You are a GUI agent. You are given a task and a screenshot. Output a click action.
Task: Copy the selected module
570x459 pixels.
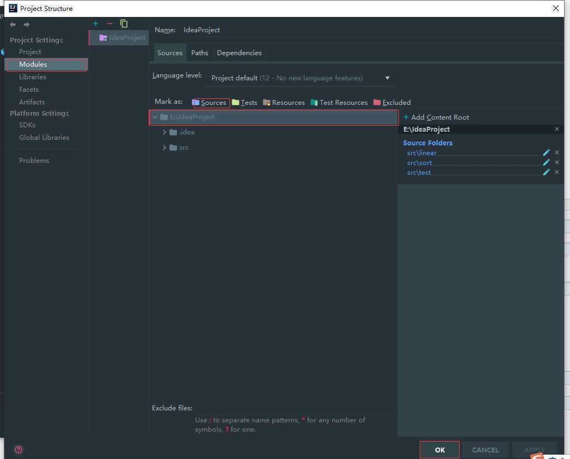(x=124, y=23)
